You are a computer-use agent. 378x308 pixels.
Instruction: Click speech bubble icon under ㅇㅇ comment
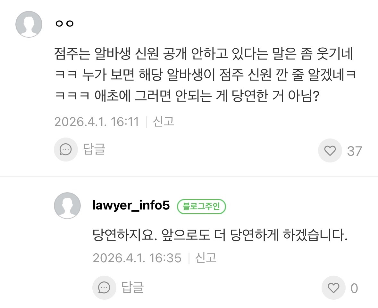(66, 149)
